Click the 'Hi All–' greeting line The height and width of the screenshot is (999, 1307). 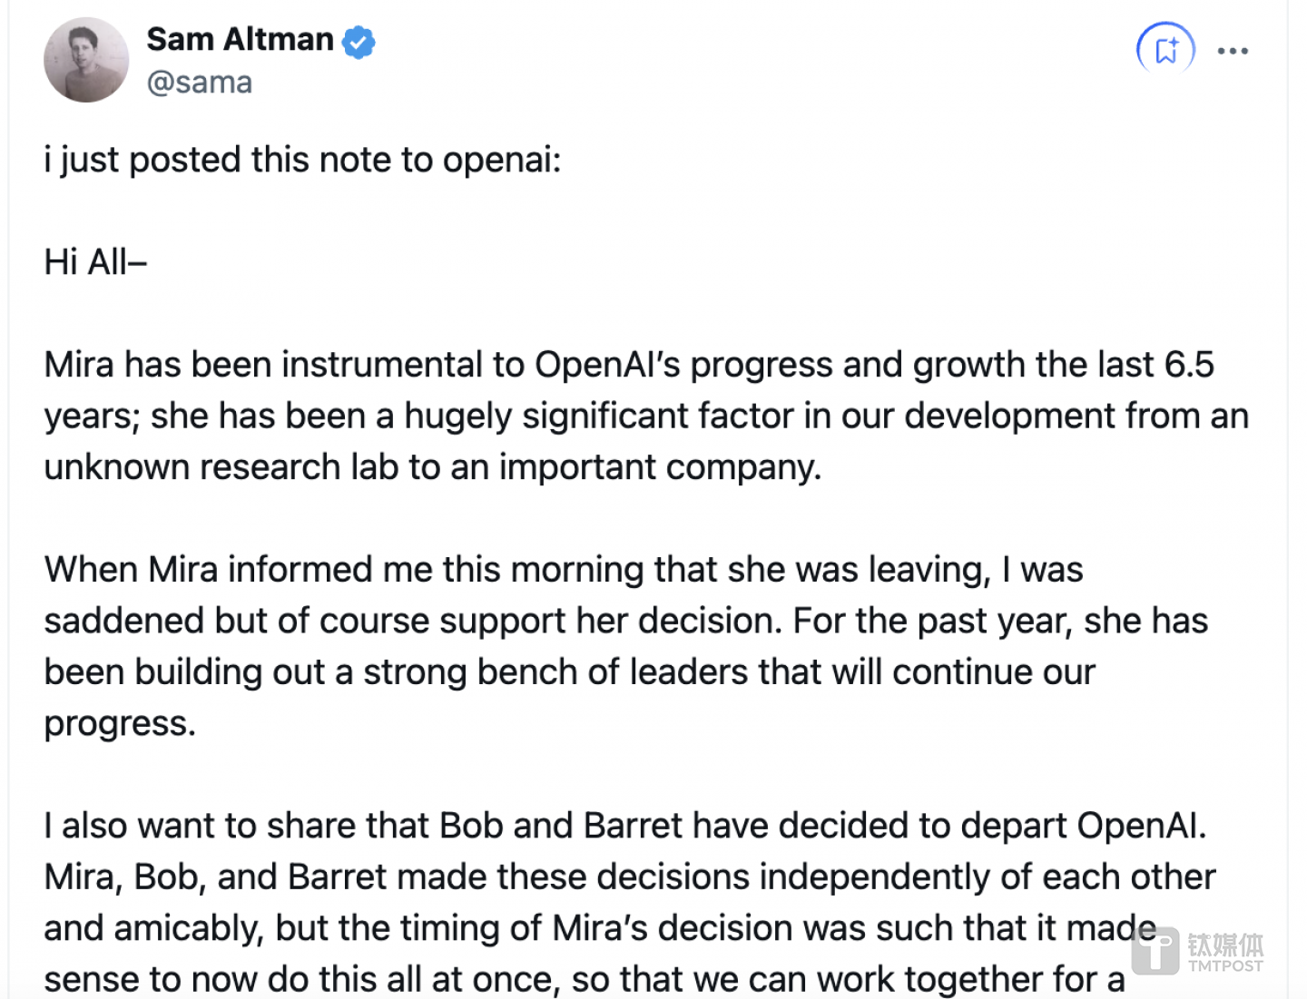pos(95,262)
